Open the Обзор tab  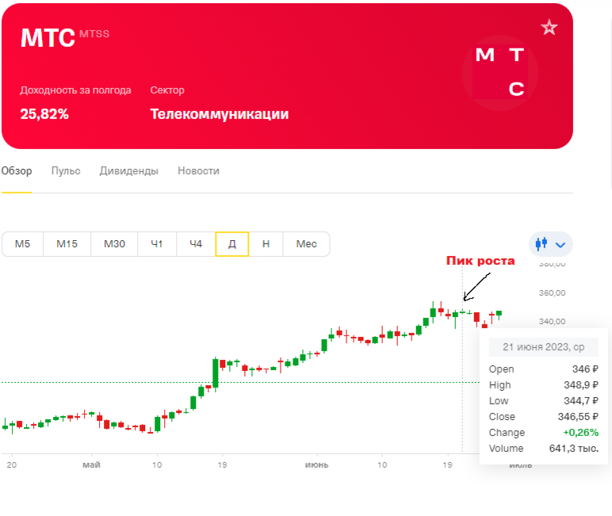17,171
